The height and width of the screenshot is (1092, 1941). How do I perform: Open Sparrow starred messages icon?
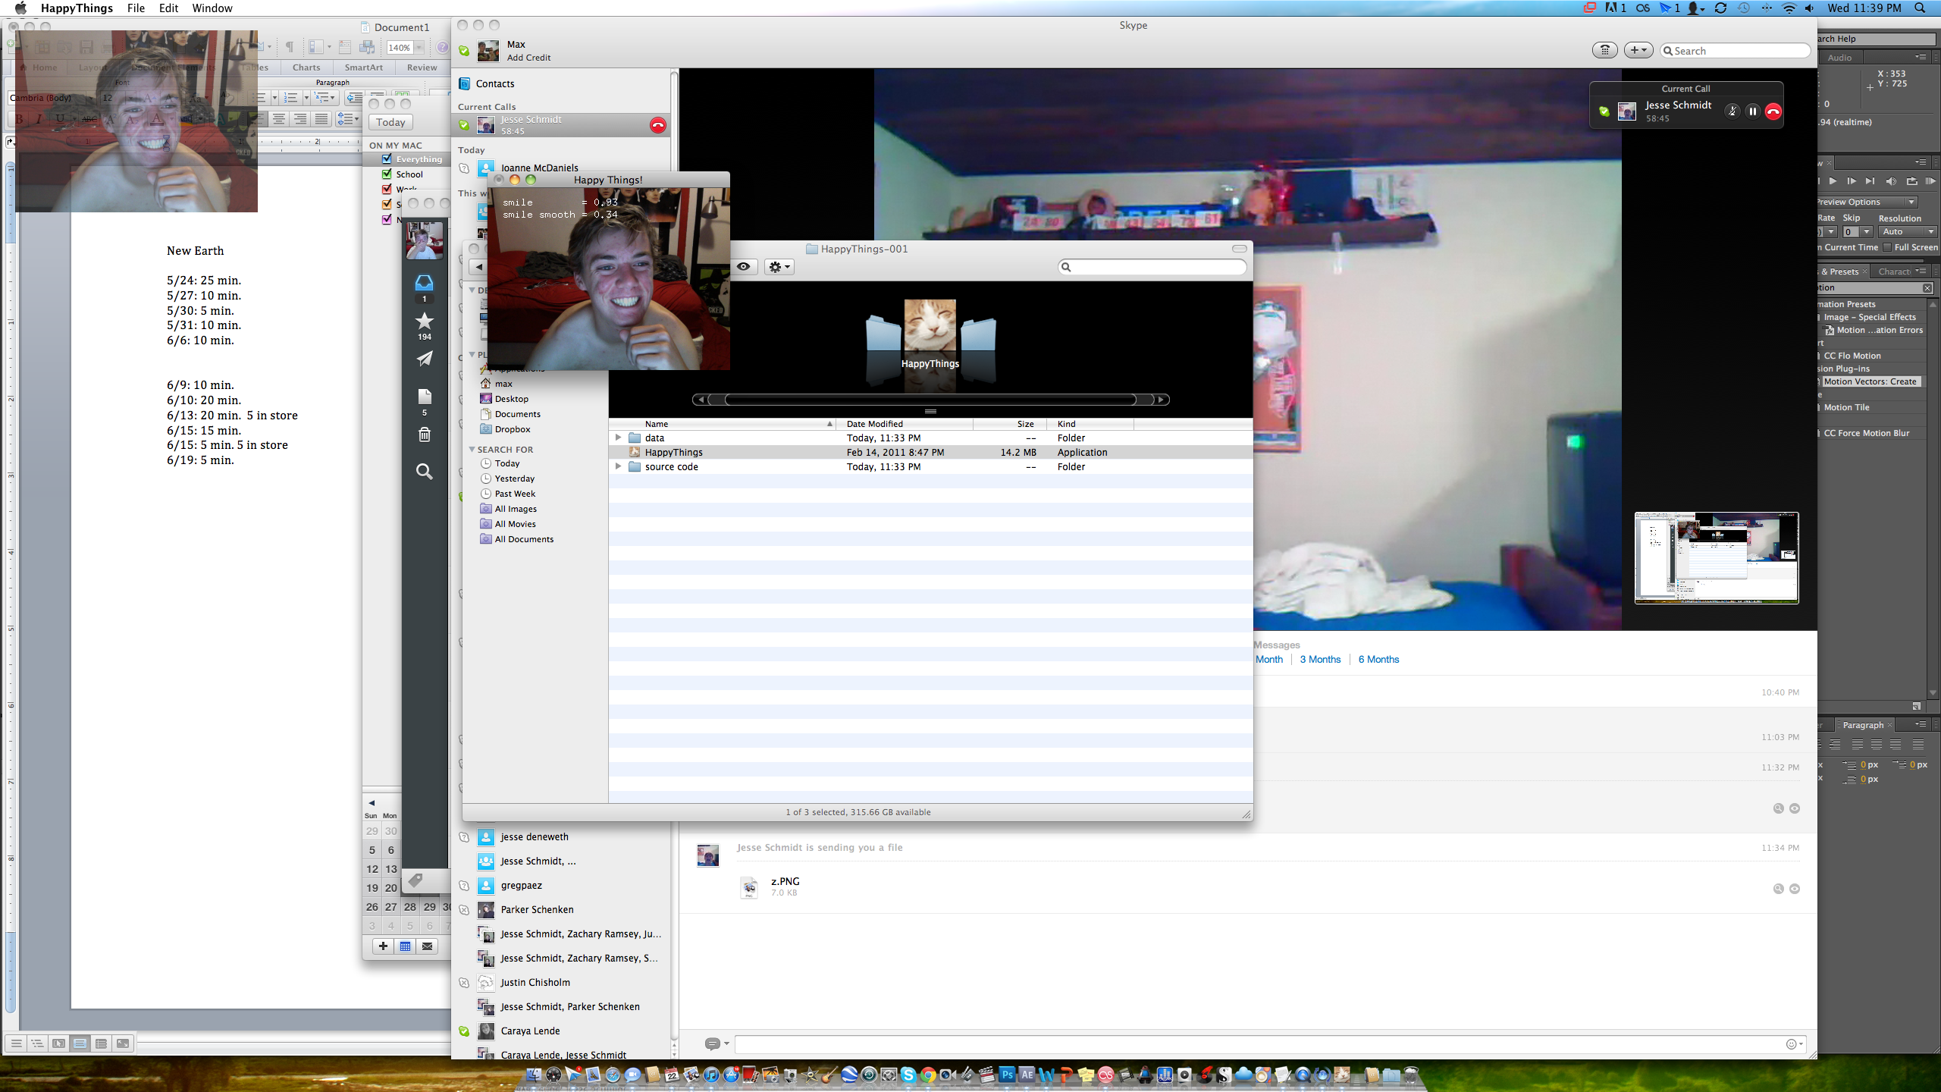tap(425, 321)
